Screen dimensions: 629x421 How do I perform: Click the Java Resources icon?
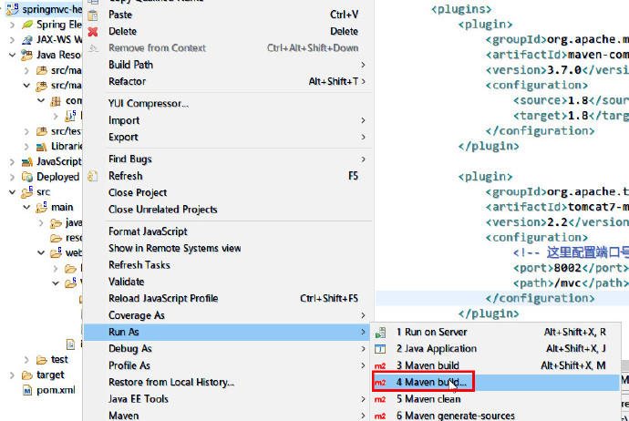(26, 55)
